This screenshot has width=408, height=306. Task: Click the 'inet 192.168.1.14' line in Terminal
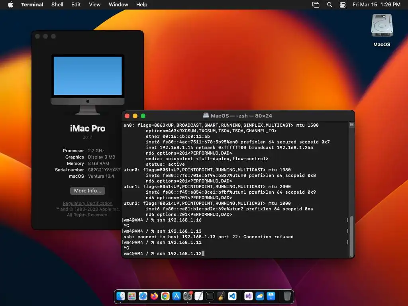(229, 147)
